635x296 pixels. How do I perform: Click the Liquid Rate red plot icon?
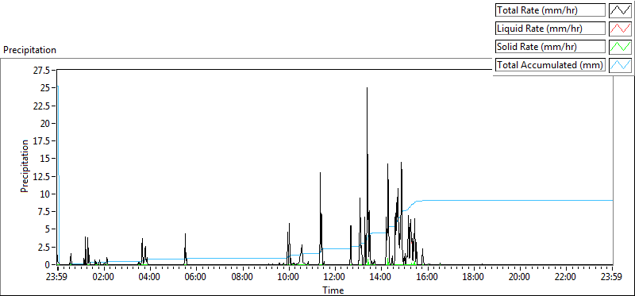620,29
